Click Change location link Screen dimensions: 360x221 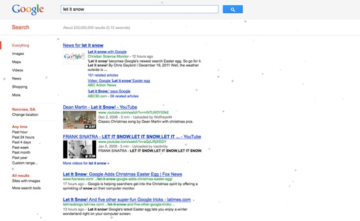tap(25, 115)
